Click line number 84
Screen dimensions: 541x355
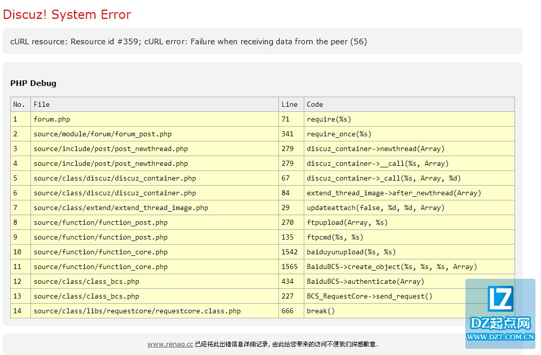coord(285,193)
